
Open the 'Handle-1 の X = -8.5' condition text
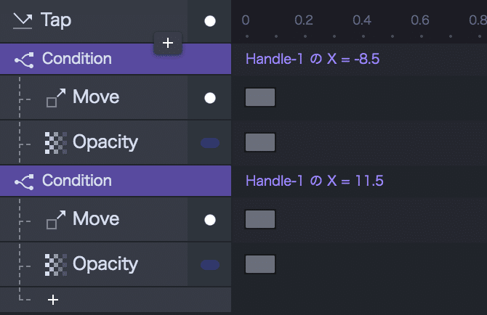(313, 59)
